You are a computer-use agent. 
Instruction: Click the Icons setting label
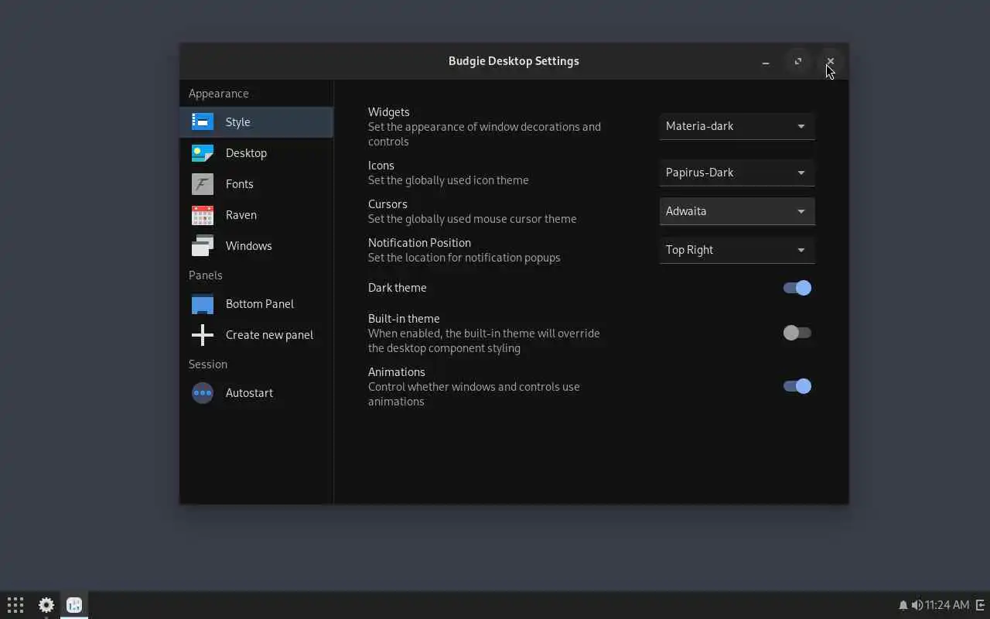coord(381,166)
